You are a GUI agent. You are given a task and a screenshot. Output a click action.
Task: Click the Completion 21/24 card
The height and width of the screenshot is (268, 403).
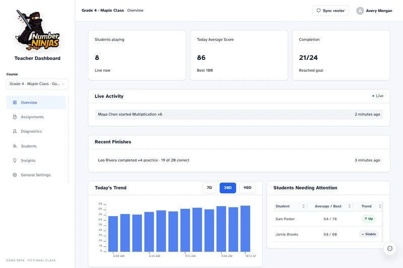click(341, 55)
